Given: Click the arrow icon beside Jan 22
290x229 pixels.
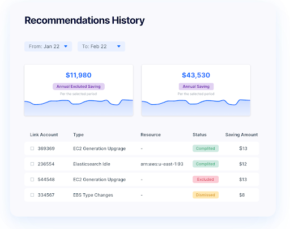Looking at the screenshot, I should click(x=66, y=46).
